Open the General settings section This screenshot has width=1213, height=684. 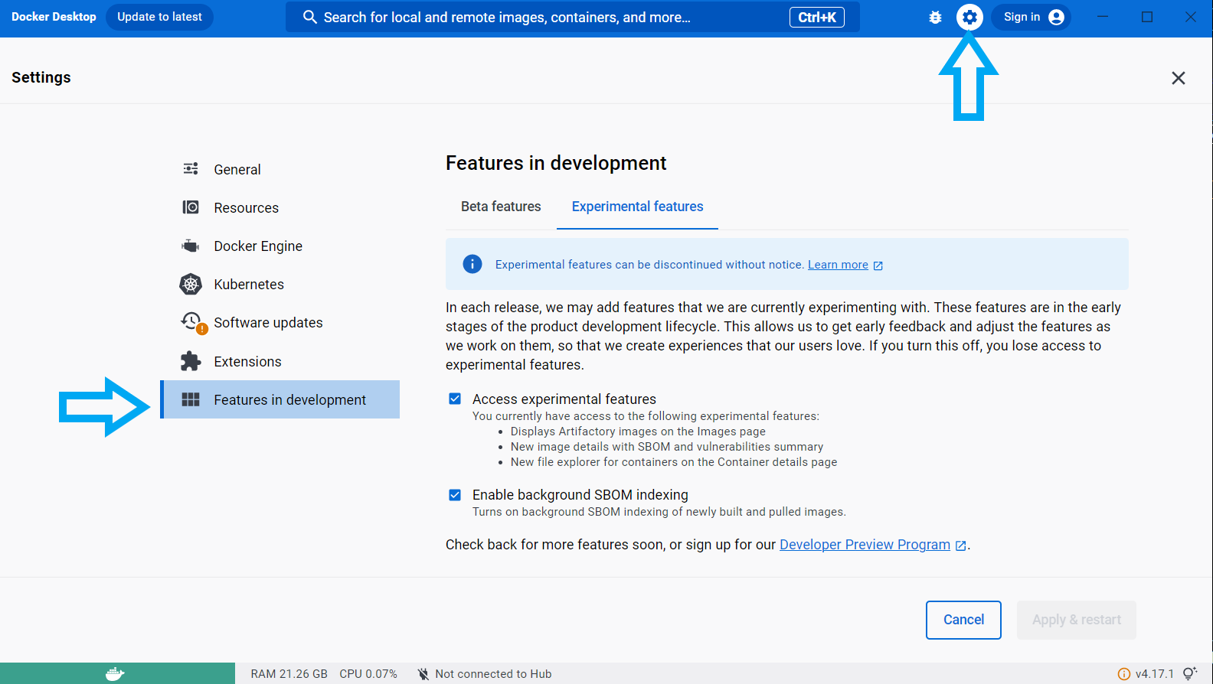click(x=280, y=169)
